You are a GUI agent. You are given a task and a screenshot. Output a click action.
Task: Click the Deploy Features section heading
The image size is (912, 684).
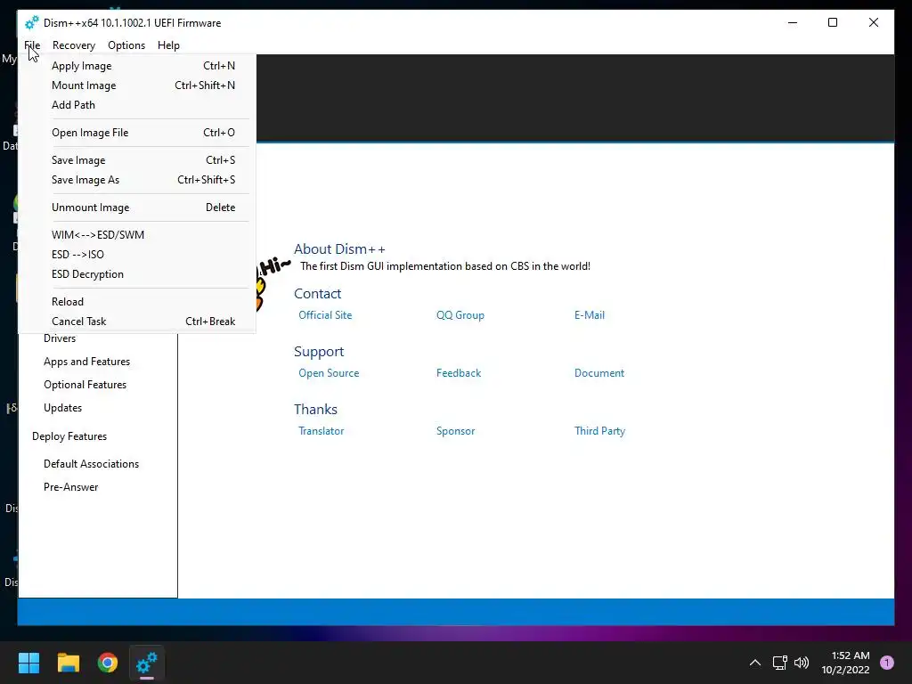tap(69, 436)
